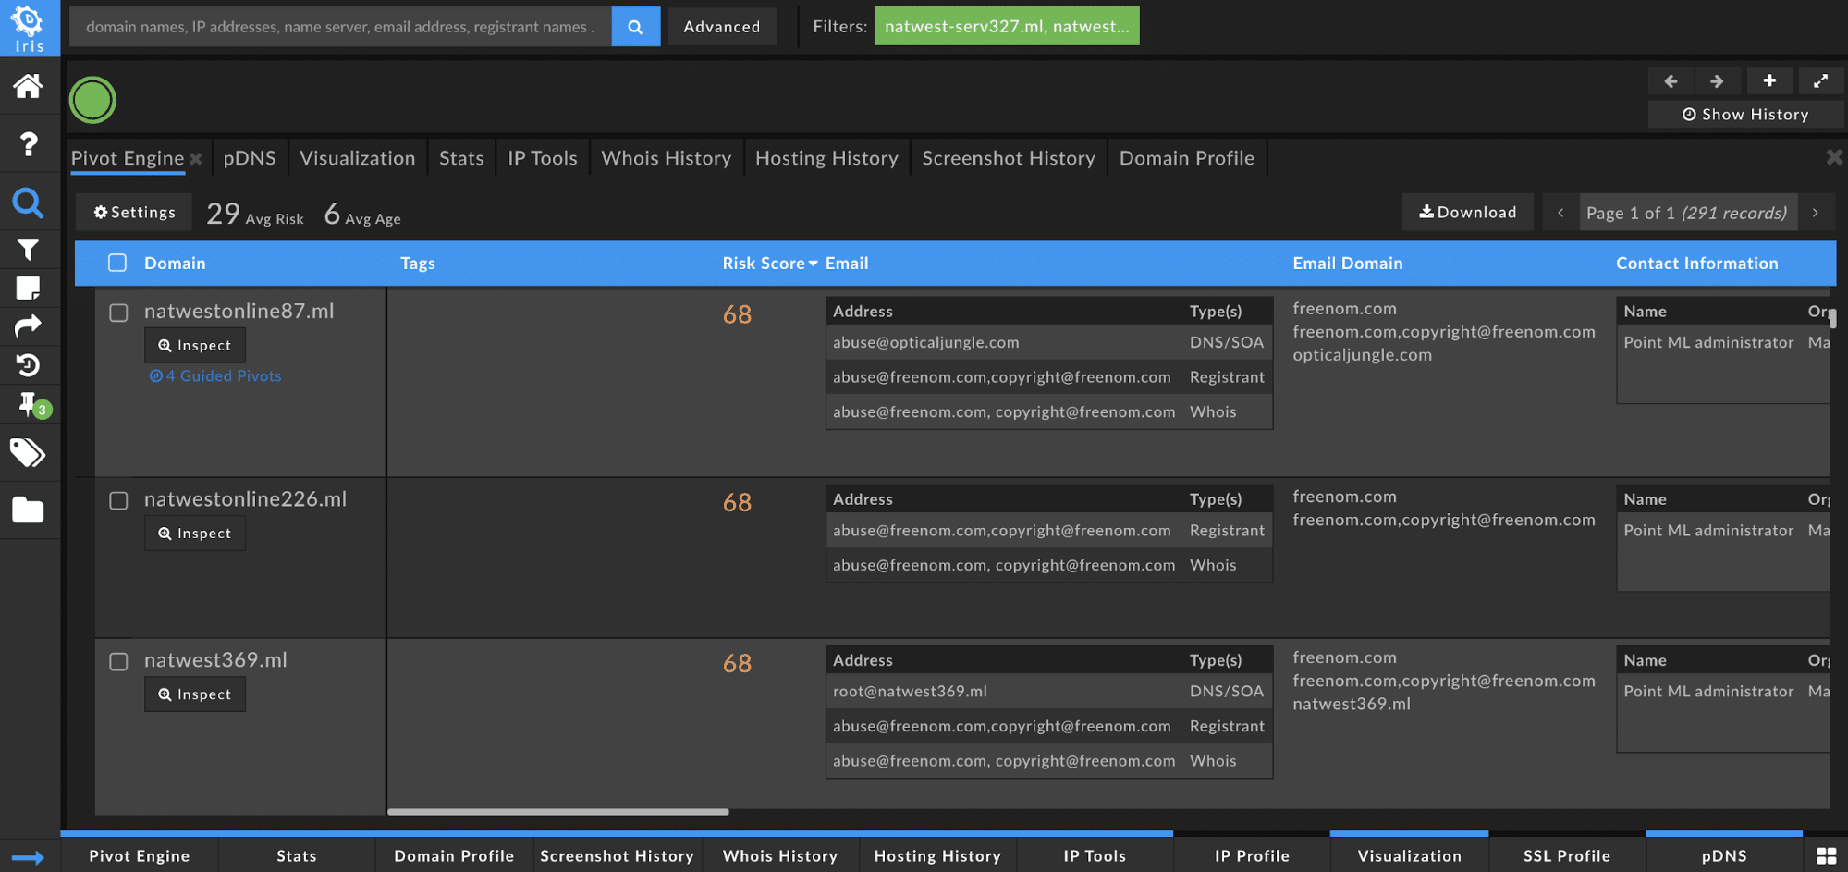Open the Iris logo home
The image size is (1848, 872).
pos(30,28)
